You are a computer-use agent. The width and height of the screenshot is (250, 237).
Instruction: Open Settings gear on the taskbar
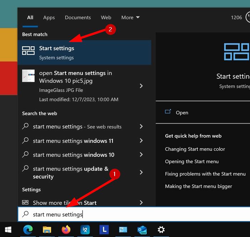(x=161, y=230)
